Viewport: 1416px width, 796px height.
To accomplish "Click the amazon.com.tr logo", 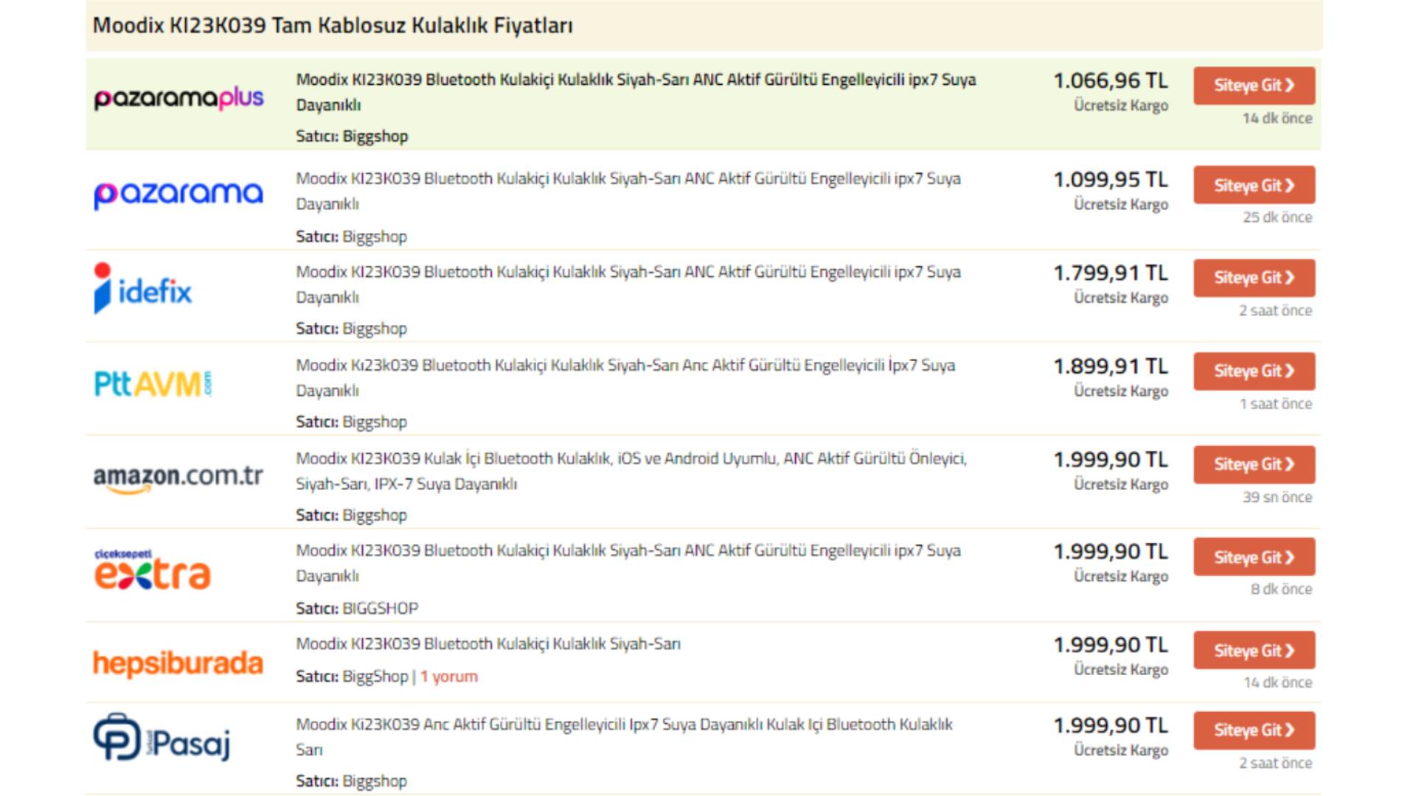I will coord(178,478).
